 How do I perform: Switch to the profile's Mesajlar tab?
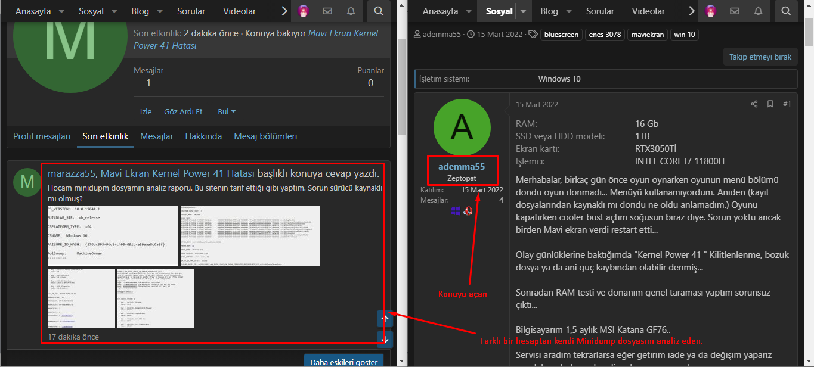point(156,136)
